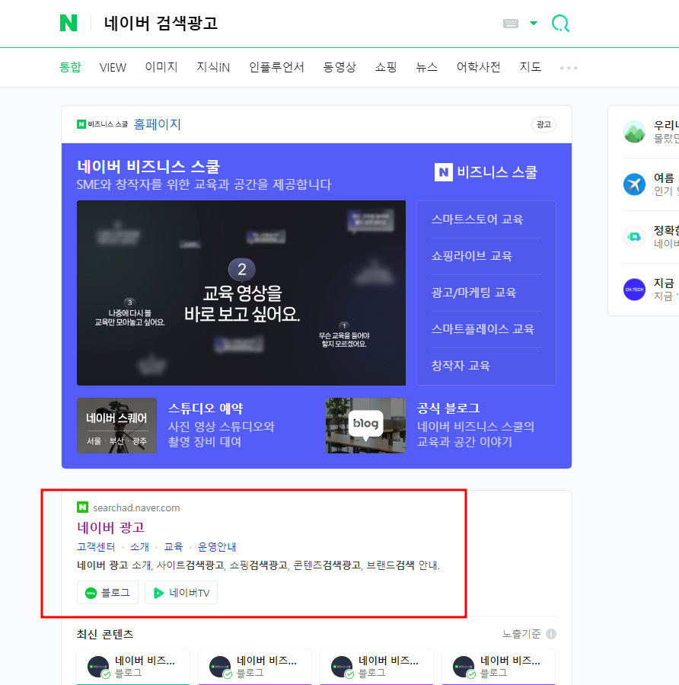Screen dimensions: 679x685
Task: Open 창작자 교육 link
Action: (461, 366)
